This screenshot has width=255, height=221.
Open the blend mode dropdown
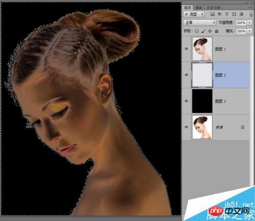(200, 22)
